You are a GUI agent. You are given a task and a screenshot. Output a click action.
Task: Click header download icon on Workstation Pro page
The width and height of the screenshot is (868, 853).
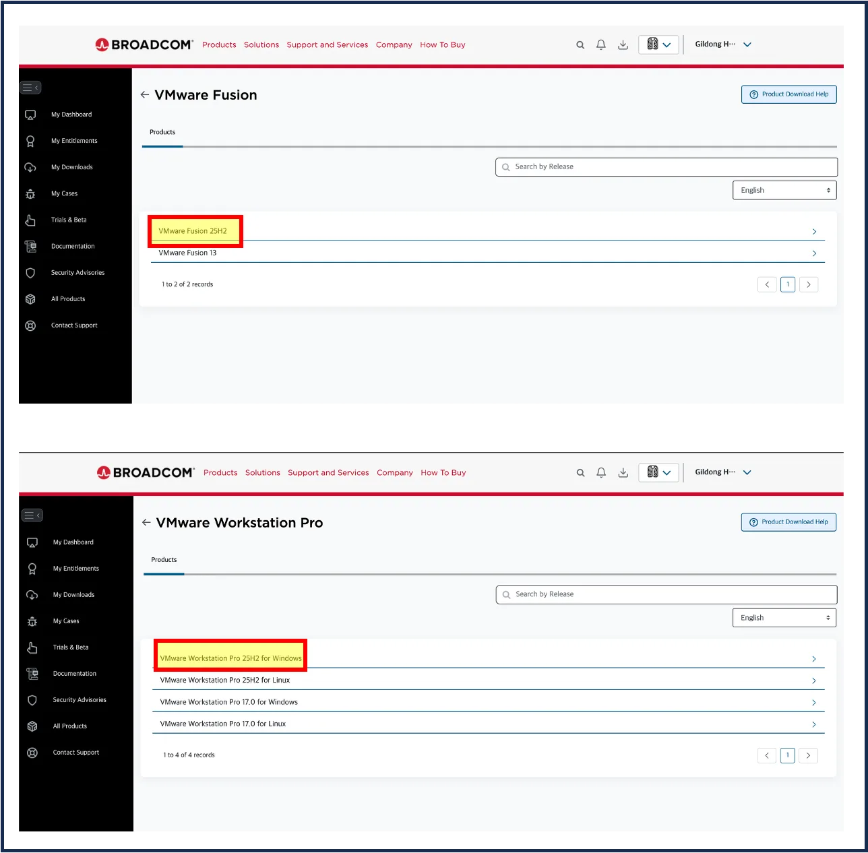tap(623, 473)
